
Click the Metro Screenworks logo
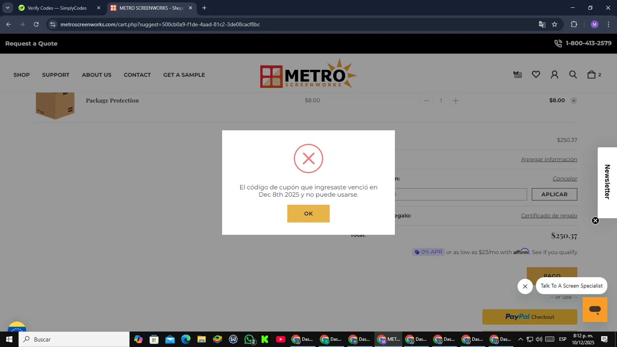coord(308,73)
